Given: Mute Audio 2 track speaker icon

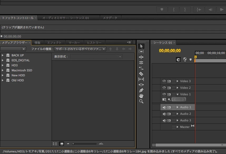Looking at the screenshot, I should [x=164, y=114].
